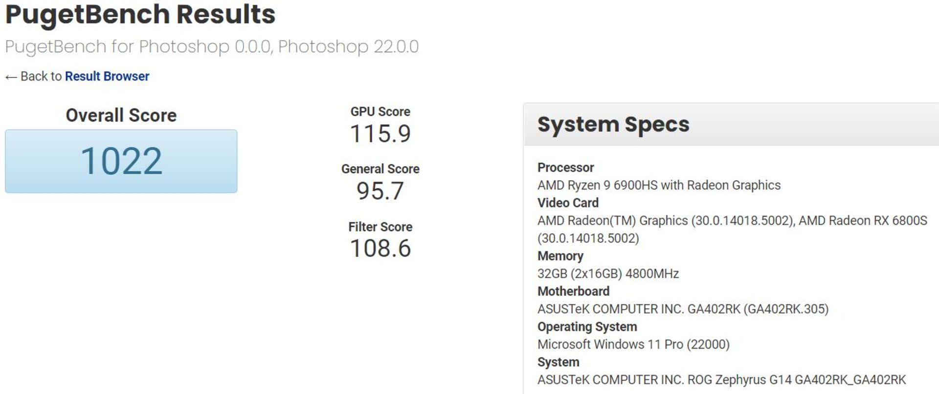Select the Video Card label
Viewport: 939px width, 394px height.
tap(568, 203)
